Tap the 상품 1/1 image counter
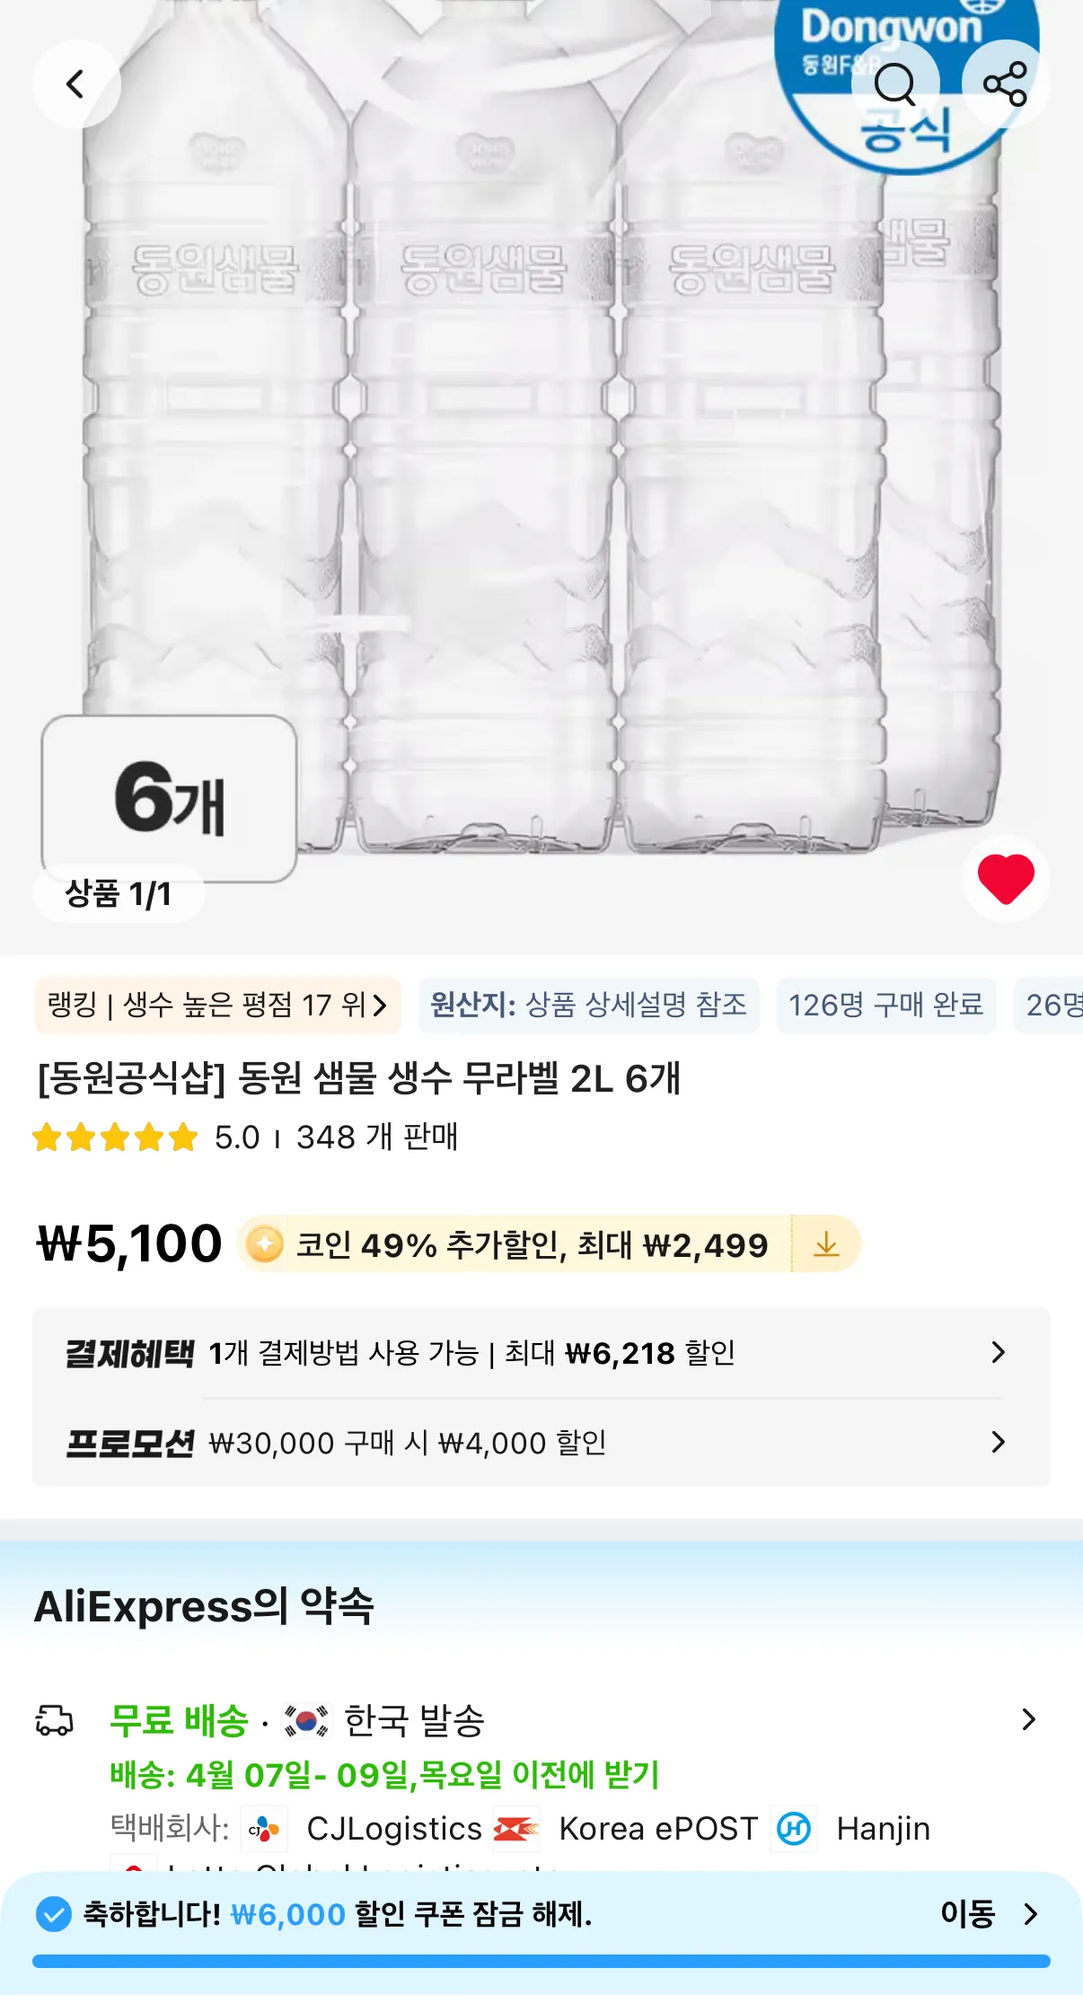The width and height of the screenshot is (1083, 2003). [118, 894]
